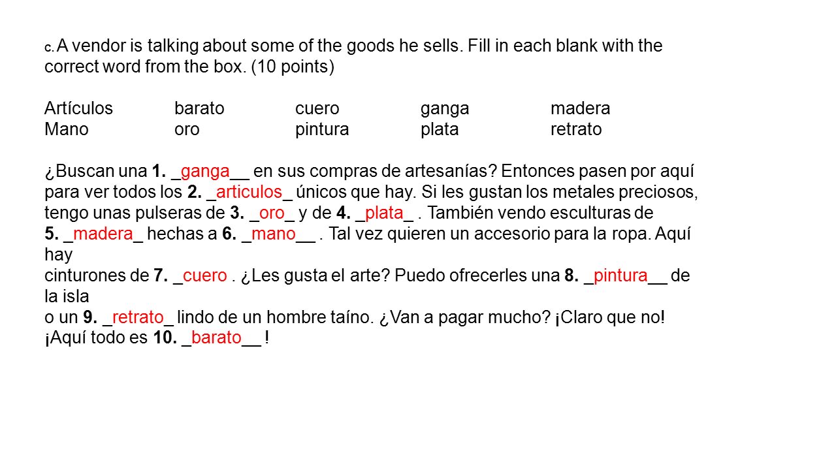Screen dimensions: 836x470
Task: Click 'madera' in the word box
Action: pyautogui.click(x=581, y=108)
